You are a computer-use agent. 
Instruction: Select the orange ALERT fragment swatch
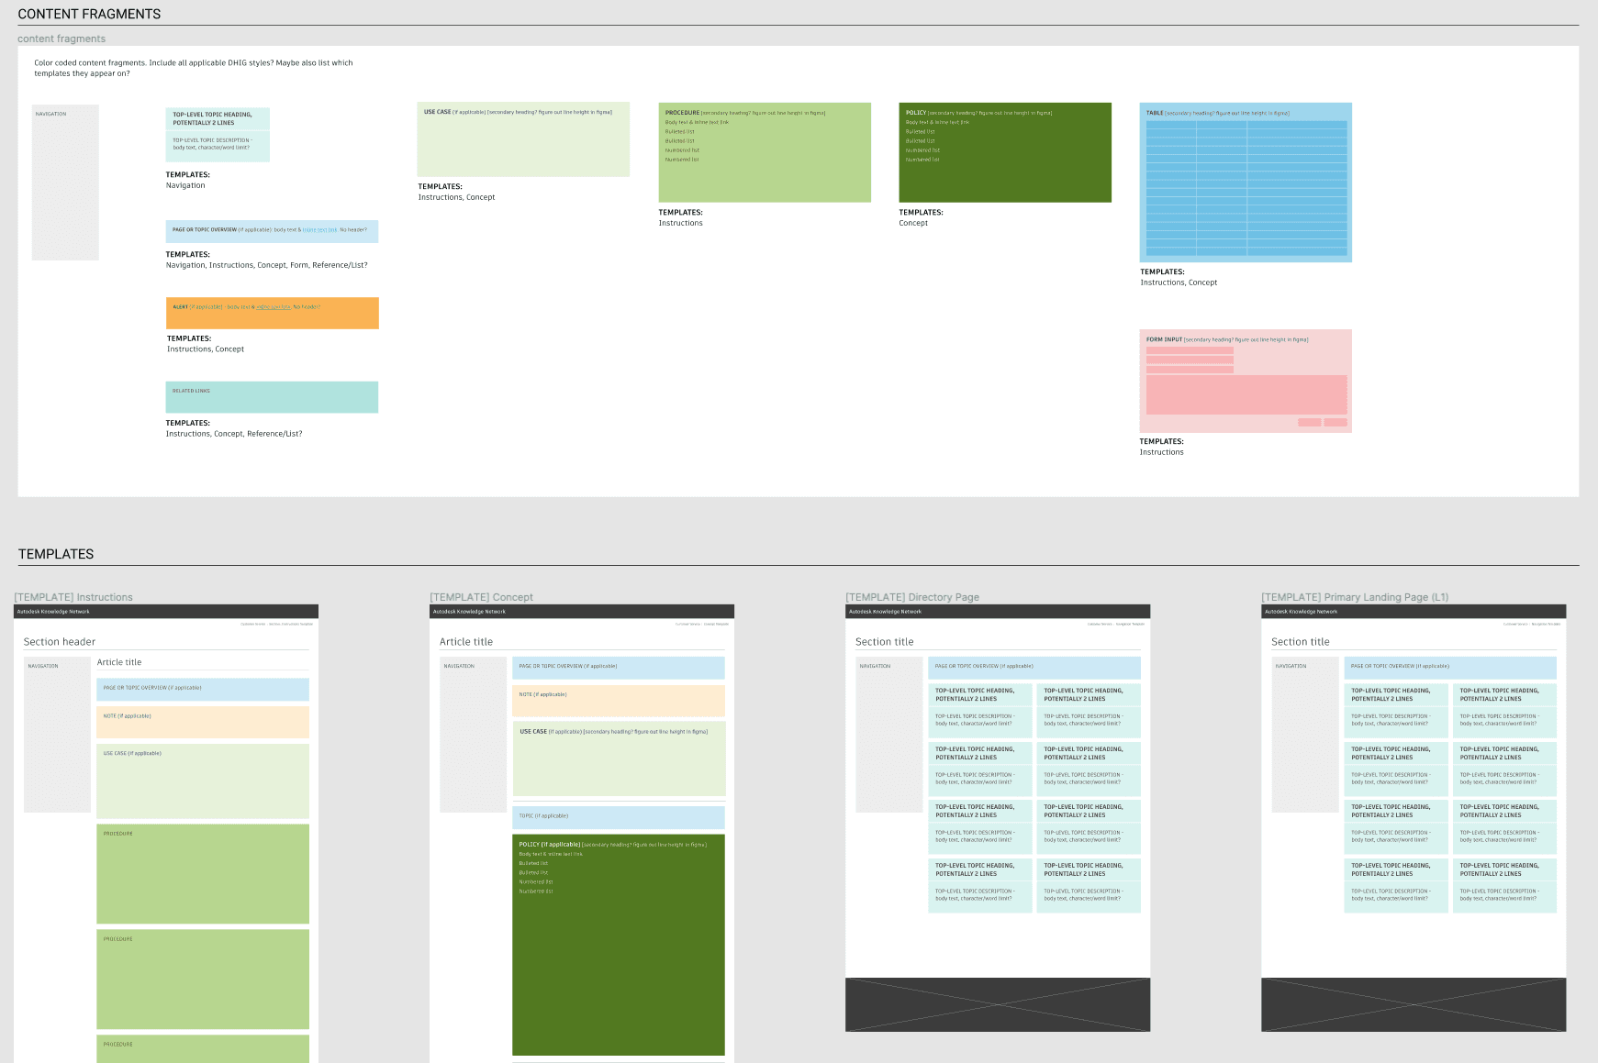click(272, 313)
